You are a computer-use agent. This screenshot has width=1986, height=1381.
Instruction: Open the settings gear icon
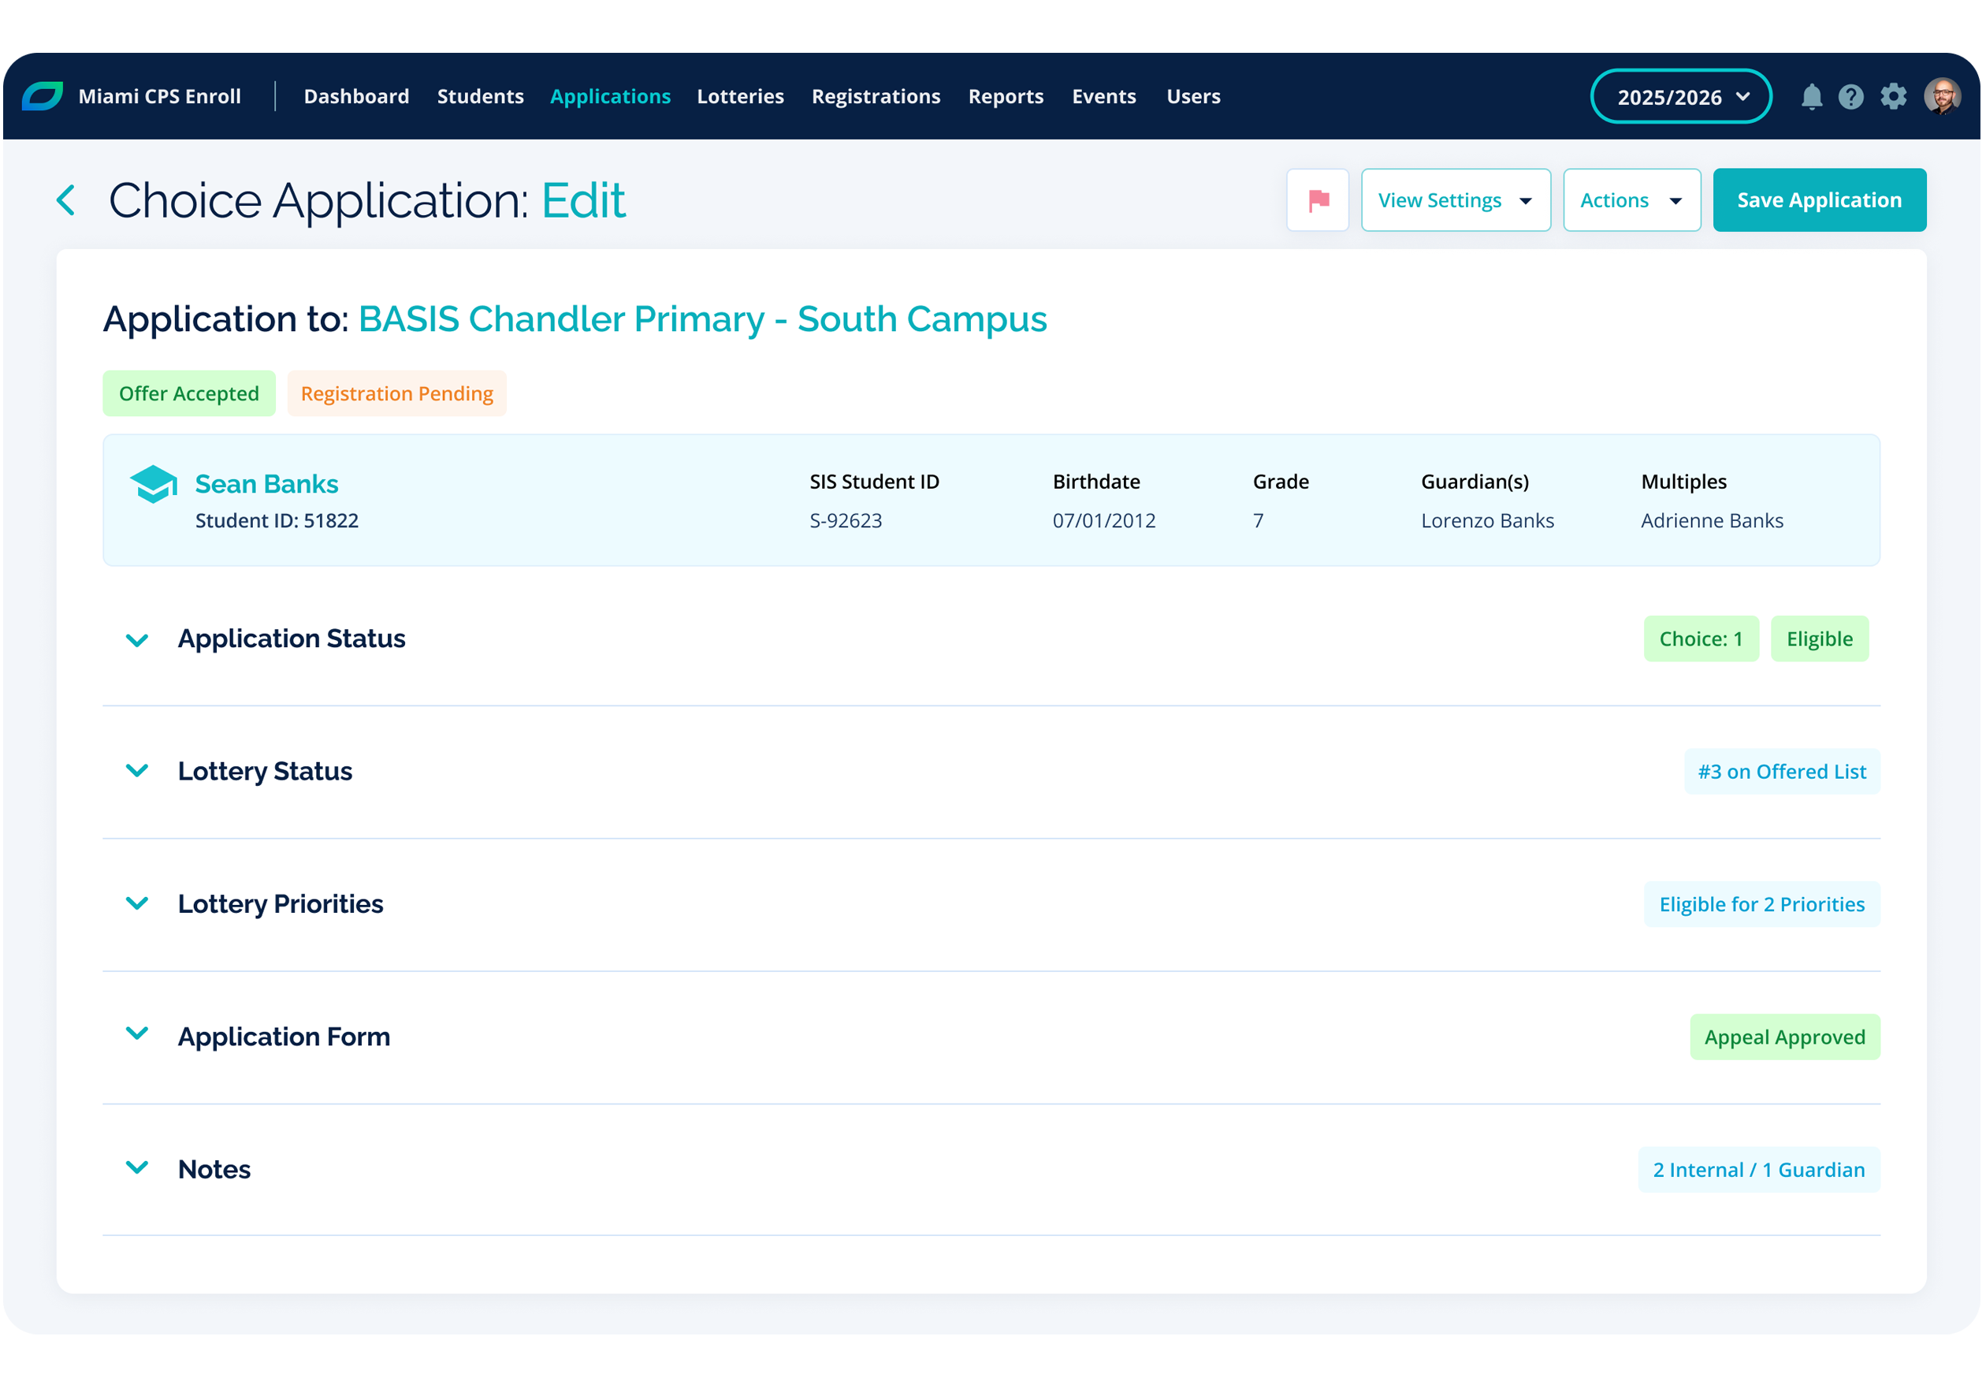[1892, 97]
